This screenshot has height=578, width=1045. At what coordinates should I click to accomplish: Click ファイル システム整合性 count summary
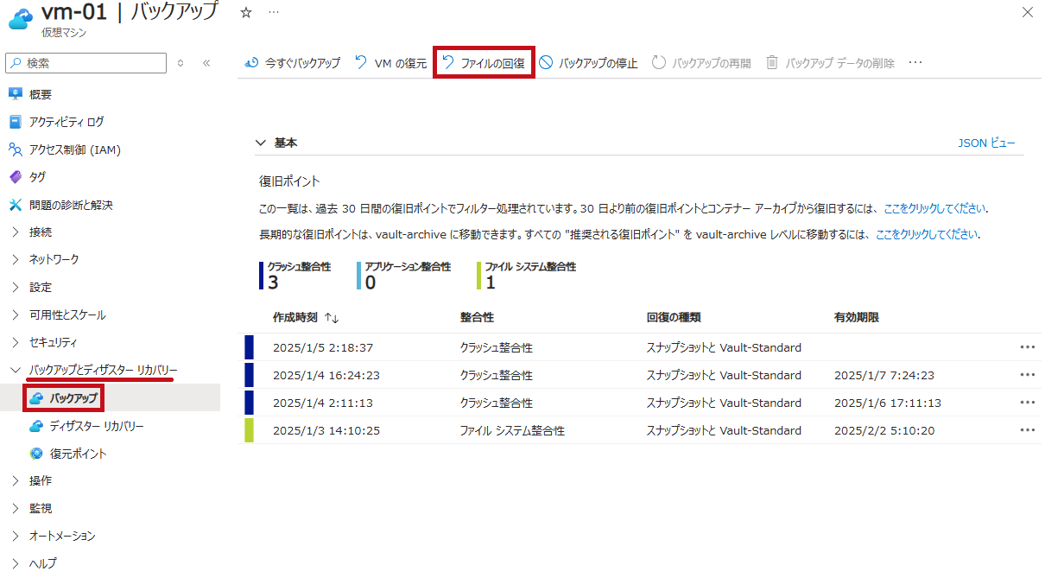click(526, 275)
